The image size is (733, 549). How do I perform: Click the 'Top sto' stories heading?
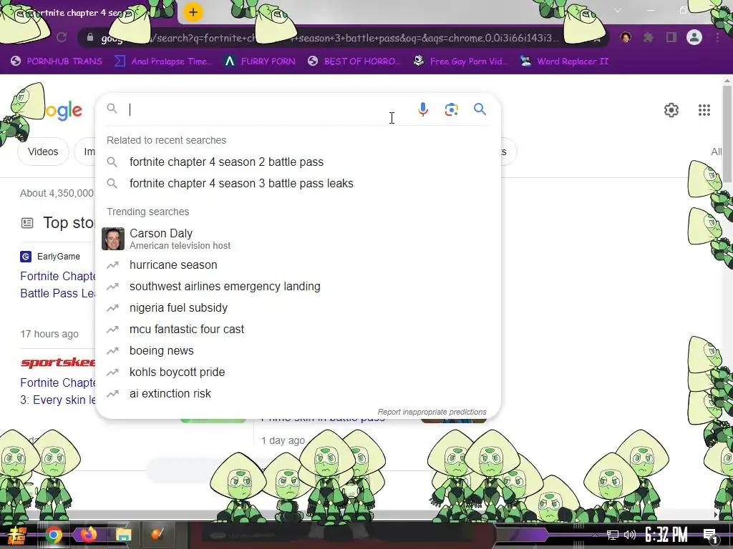[x=69, y=223]
